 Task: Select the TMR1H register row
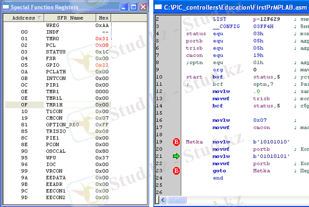point(58,105)
